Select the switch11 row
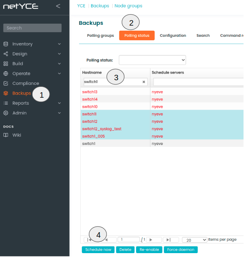 162,114
